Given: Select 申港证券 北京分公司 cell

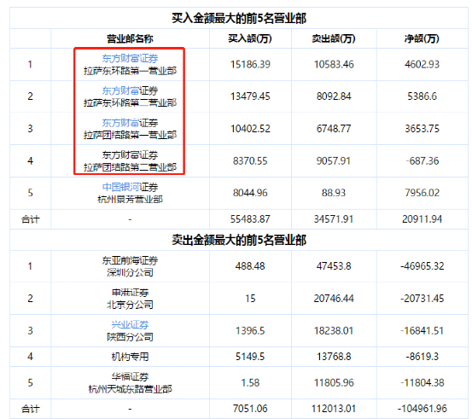Looking at the screenshot, I should [x=130, y=299].
